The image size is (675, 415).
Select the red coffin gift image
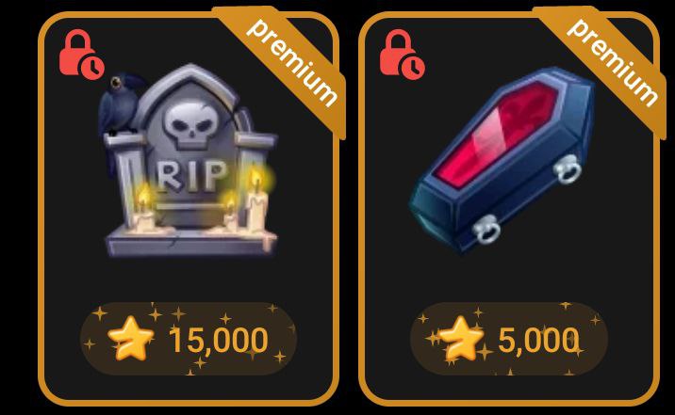coord(502,160)
